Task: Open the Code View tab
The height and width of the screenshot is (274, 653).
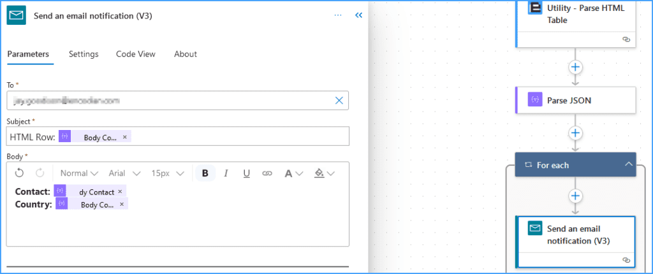Action: pyautogui.click(x=136, y=54)
